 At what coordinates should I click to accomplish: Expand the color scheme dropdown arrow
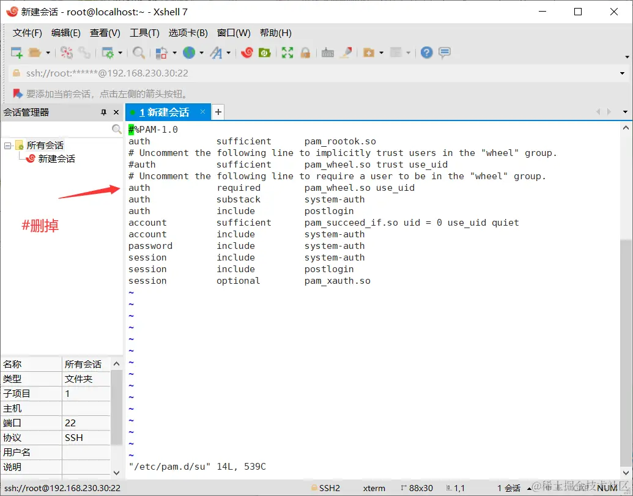(x=174, y=53)
